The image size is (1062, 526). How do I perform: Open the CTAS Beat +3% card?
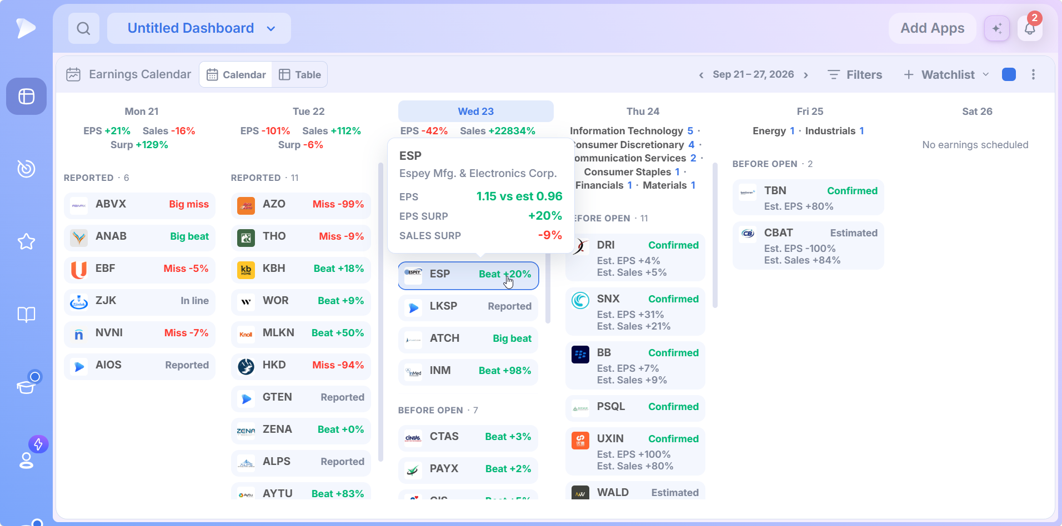[x=468, y=438]
